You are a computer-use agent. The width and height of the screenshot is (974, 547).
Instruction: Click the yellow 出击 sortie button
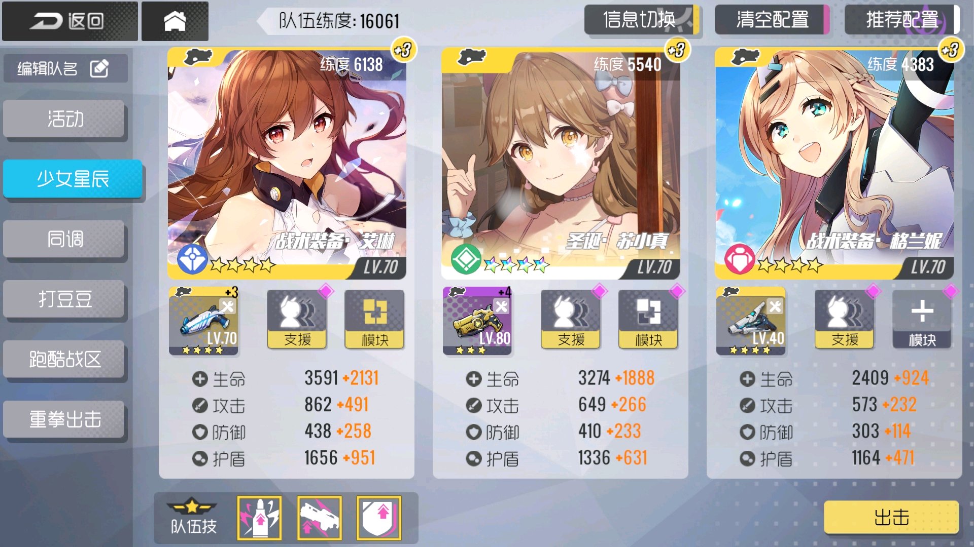click(891, 517)
